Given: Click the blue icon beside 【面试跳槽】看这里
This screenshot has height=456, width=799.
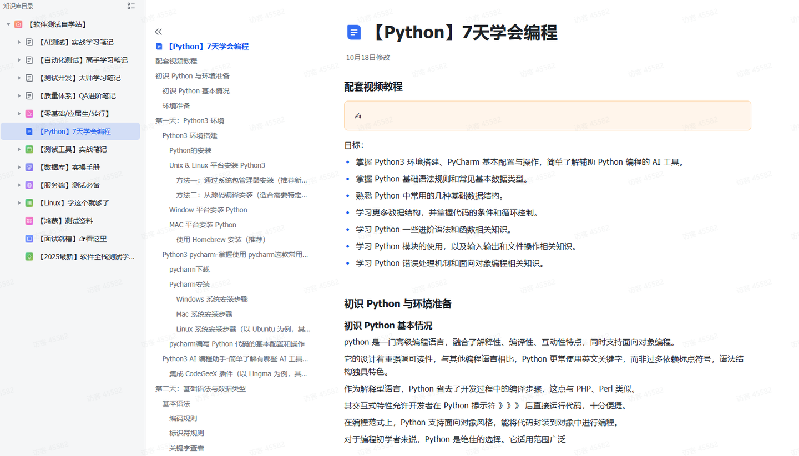Looking at the screenshot, I should [29, 239].
